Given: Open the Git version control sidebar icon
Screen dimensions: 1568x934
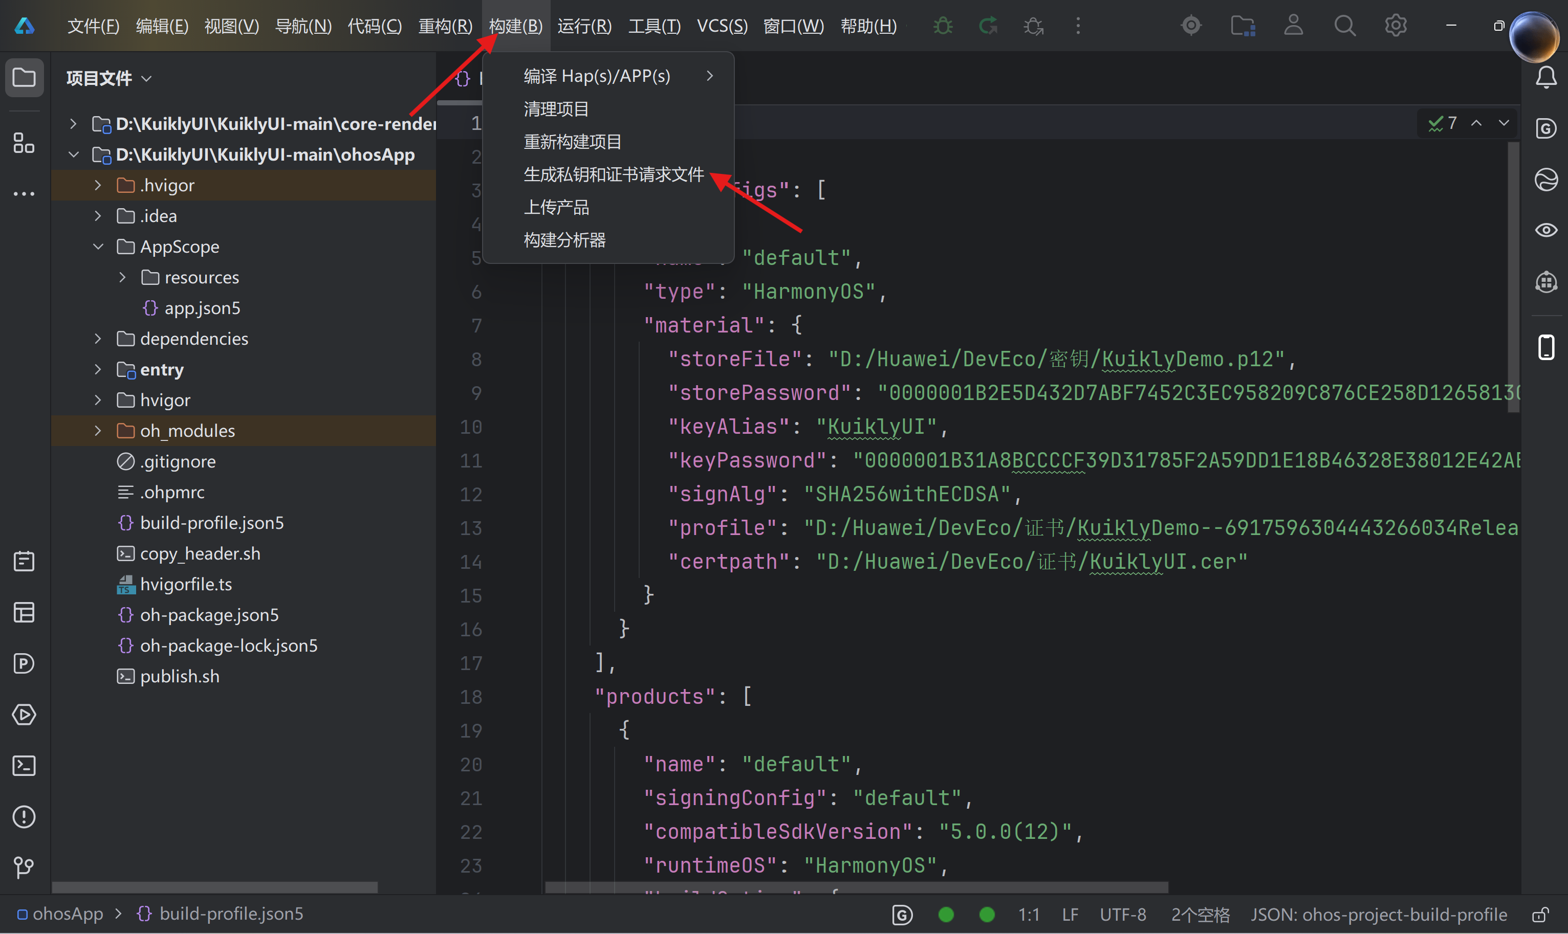Looking at the screenshot, I should [24, 868].
